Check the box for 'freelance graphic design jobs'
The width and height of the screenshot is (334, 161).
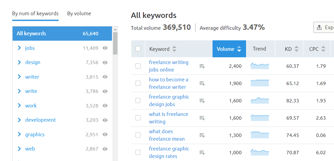point(138,100)
